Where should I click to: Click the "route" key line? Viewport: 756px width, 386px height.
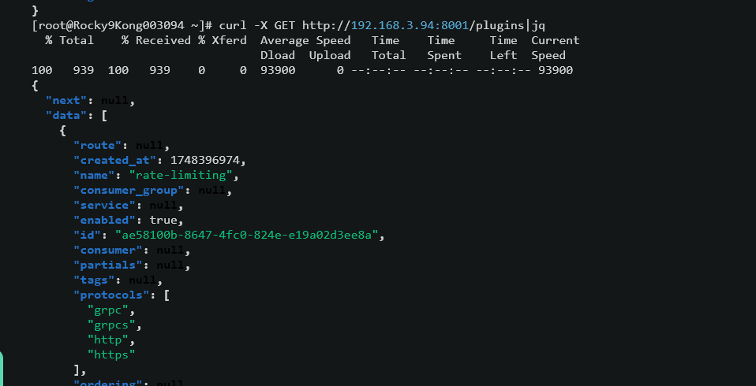tap(122, 145)
